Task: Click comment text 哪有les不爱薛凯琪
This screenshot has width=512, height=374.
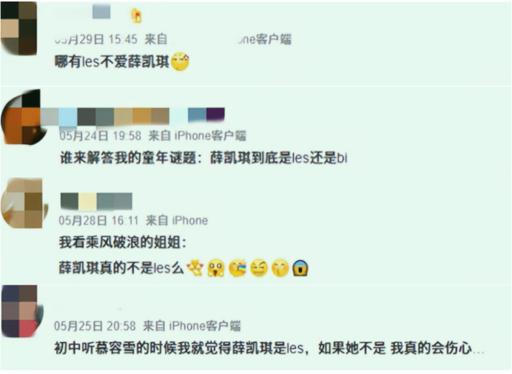Action: [112, 61]
